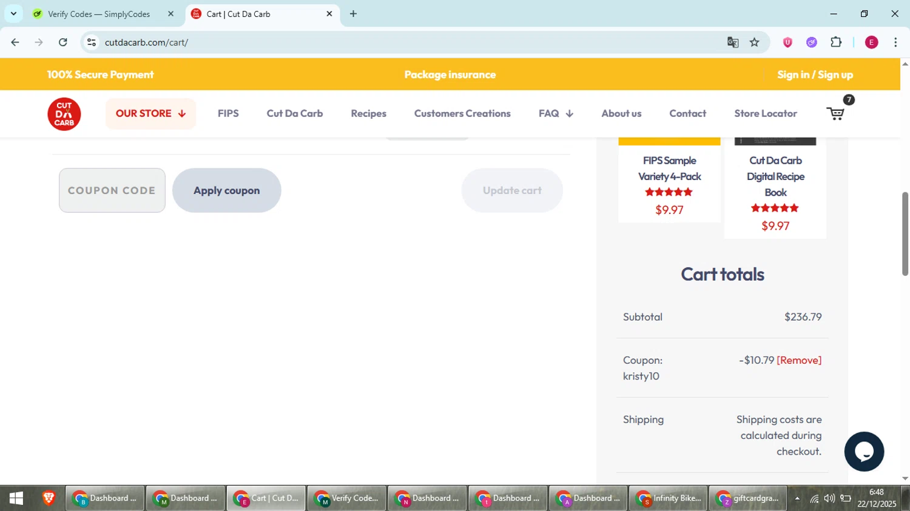Image resolution: width=910 pixels, height=511 pixels.
Task: Open the Recipes page
Action: point(368,113)
